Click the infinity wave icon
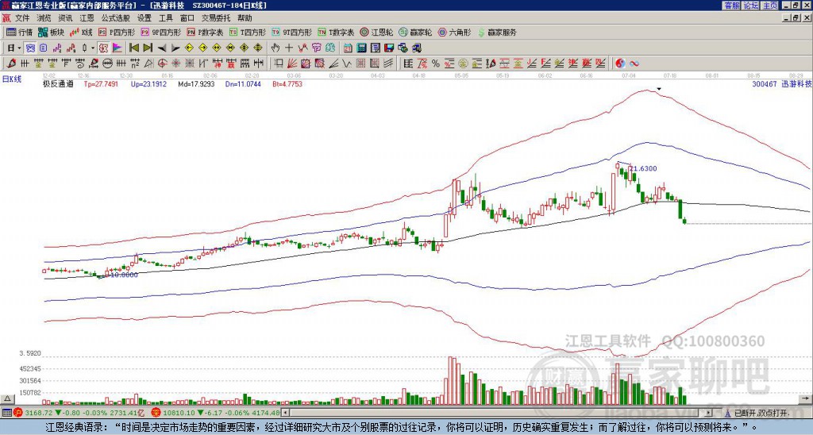 pyautogui.click(x=634, y=64)
